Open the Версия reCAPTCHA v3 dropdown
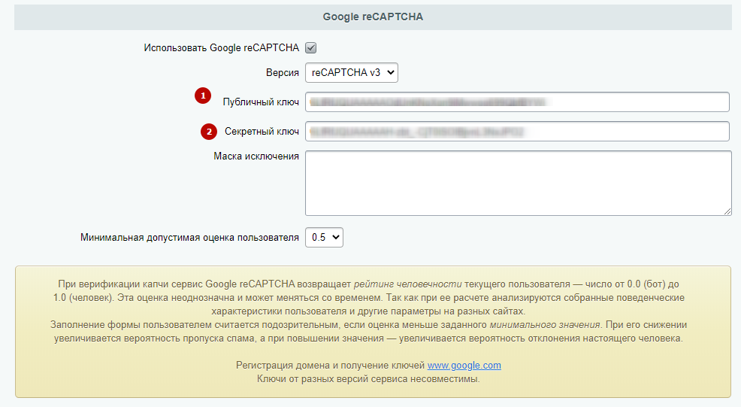 pos(352,72)
